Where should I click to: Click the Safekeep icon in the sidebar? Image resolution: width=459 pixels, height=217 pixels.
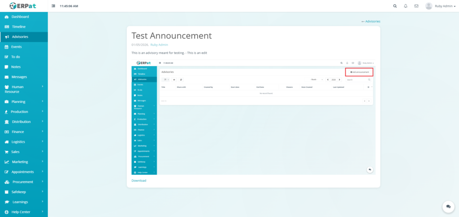point(6,192)
